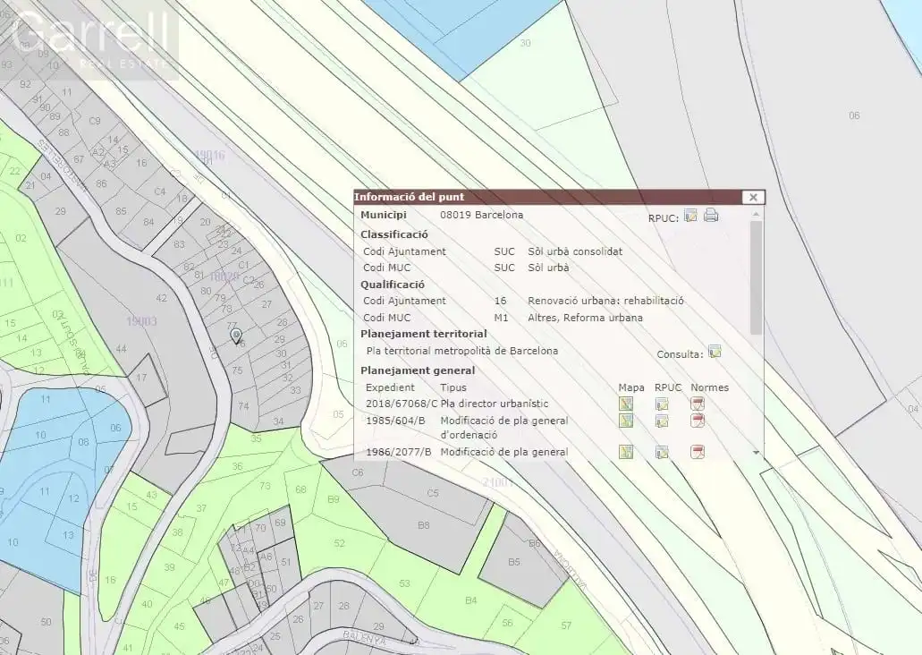This screenshot has height=655, width=922.
Task: Open the Consulta icon for Pla territorial
Action: pos(715,352)
